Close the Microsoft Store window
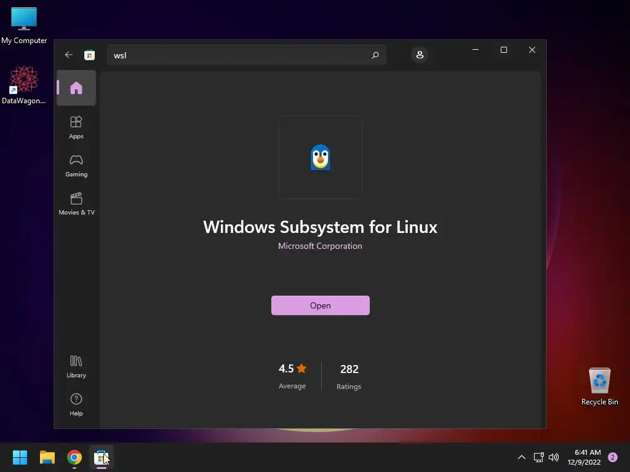Screen dimensions: 630x472 (x=532, y=50)
